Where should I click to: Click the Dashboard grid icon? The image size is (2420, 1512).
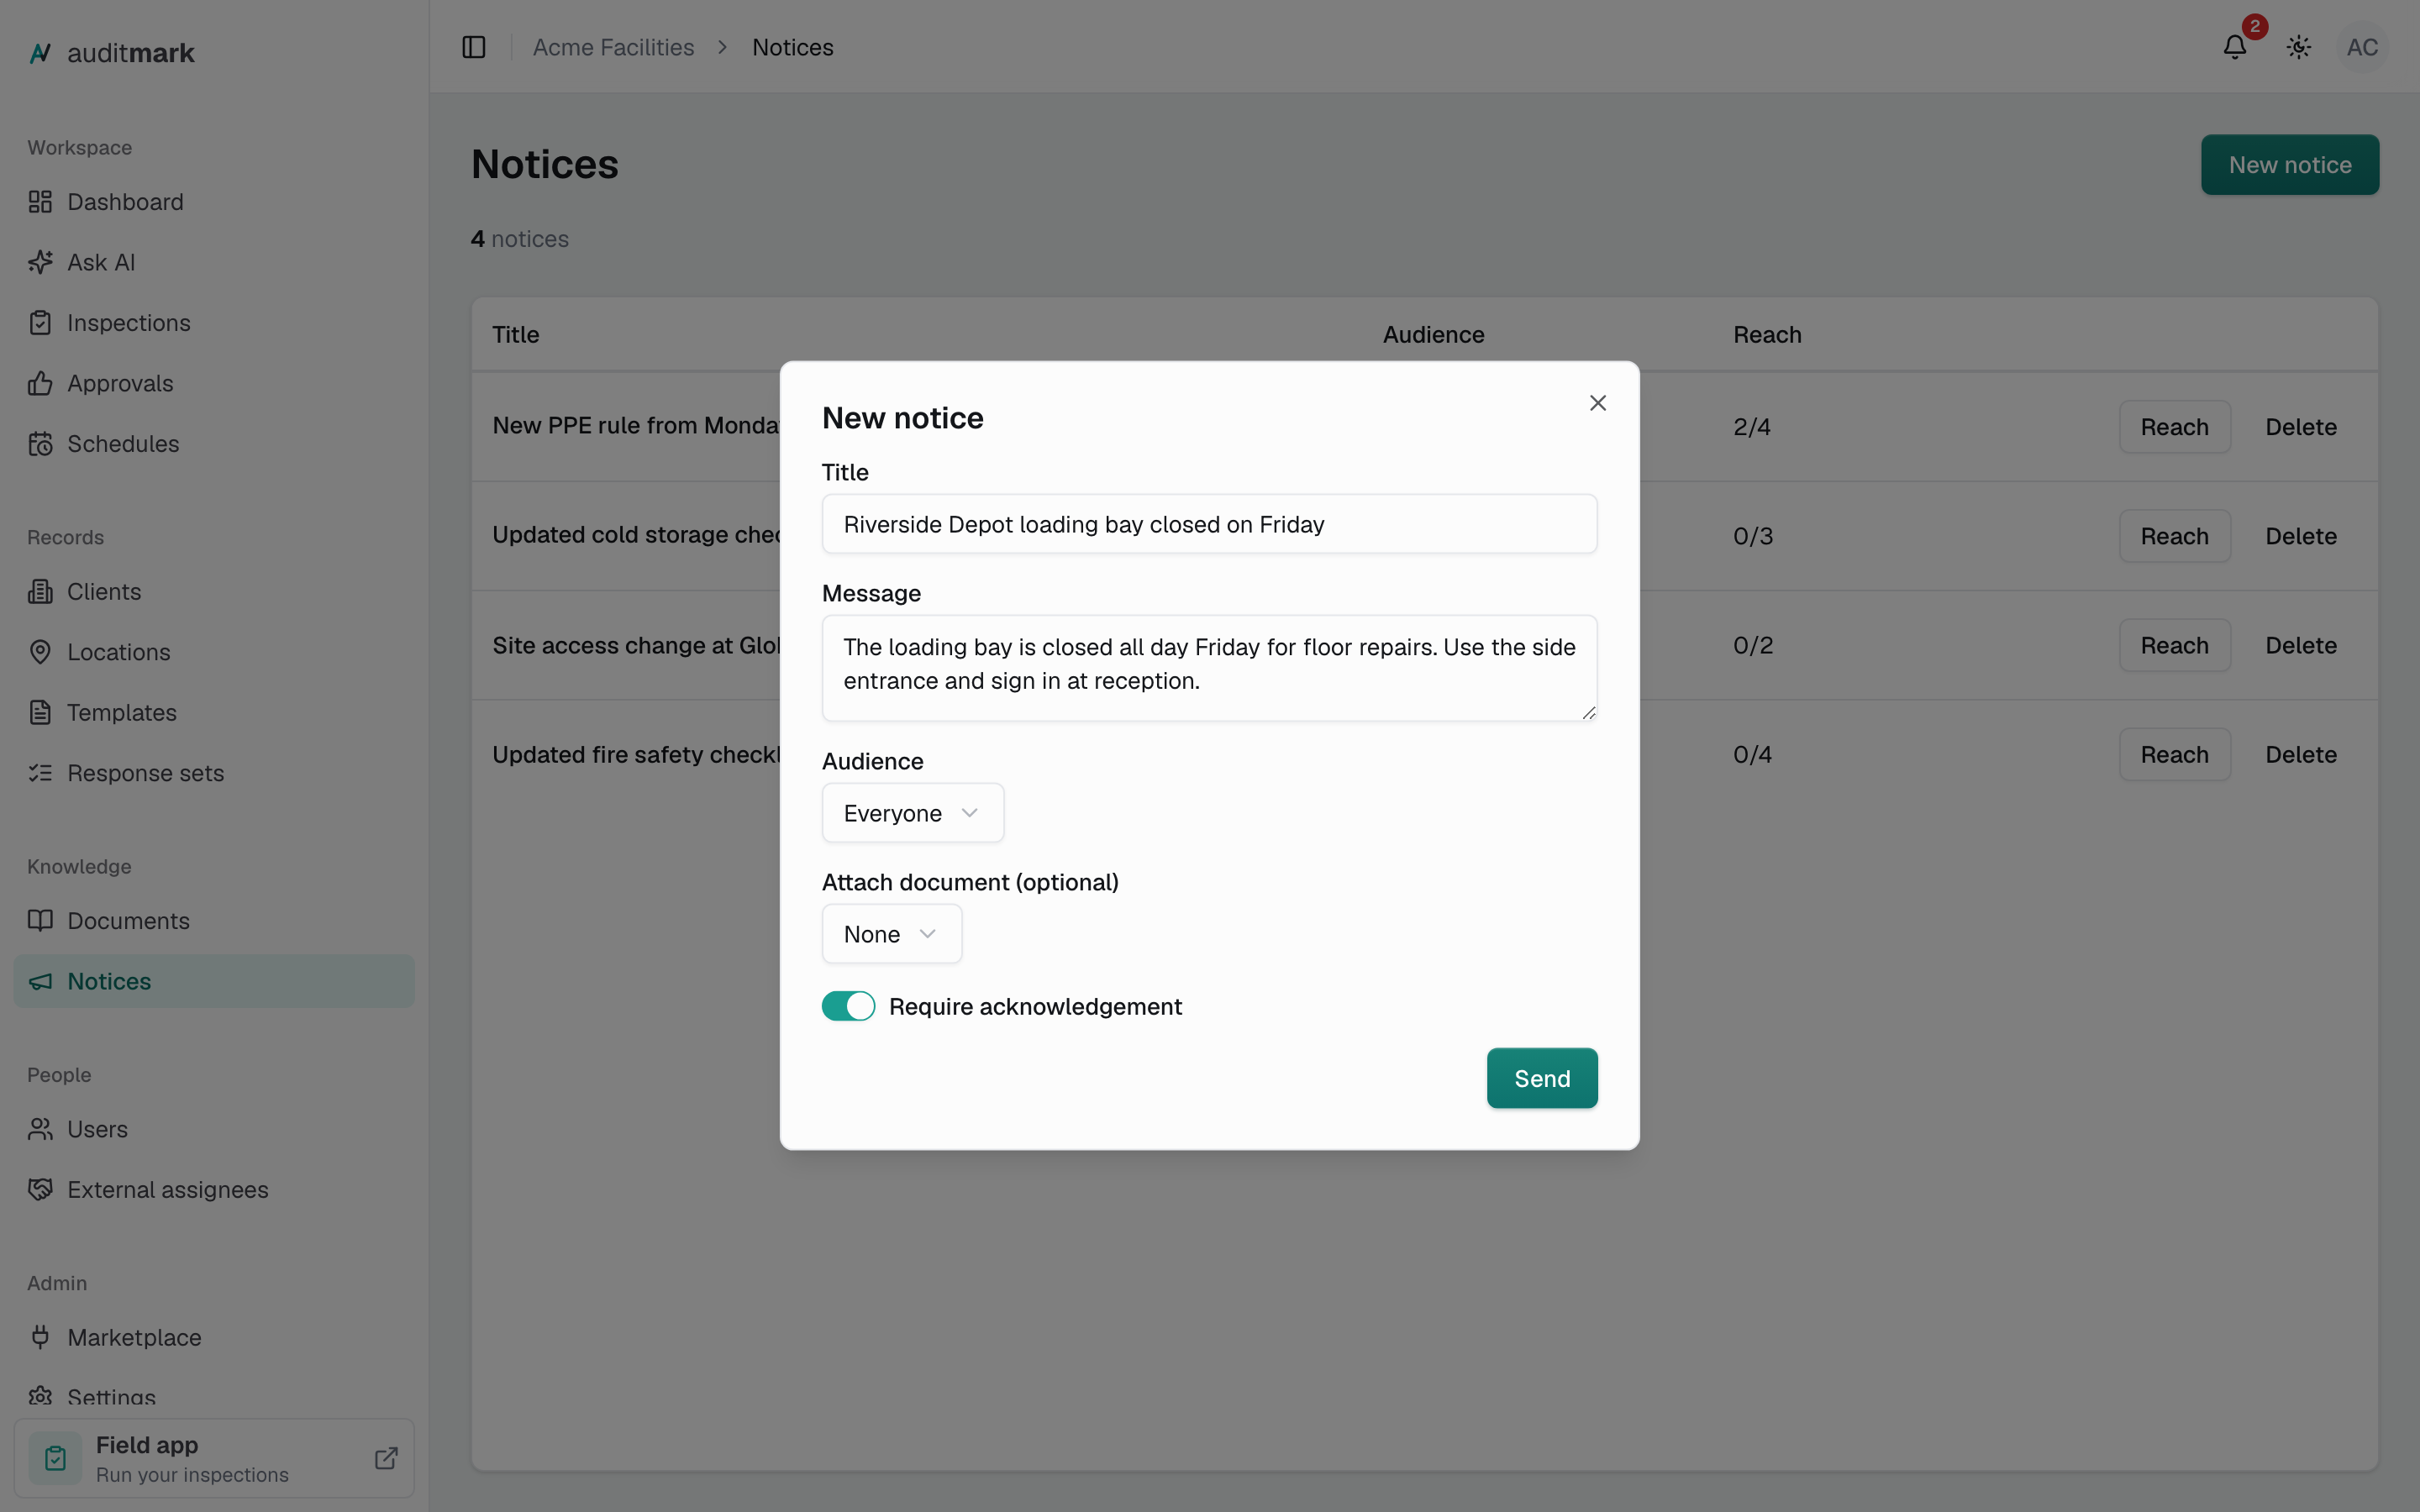(x=40, y=202)
